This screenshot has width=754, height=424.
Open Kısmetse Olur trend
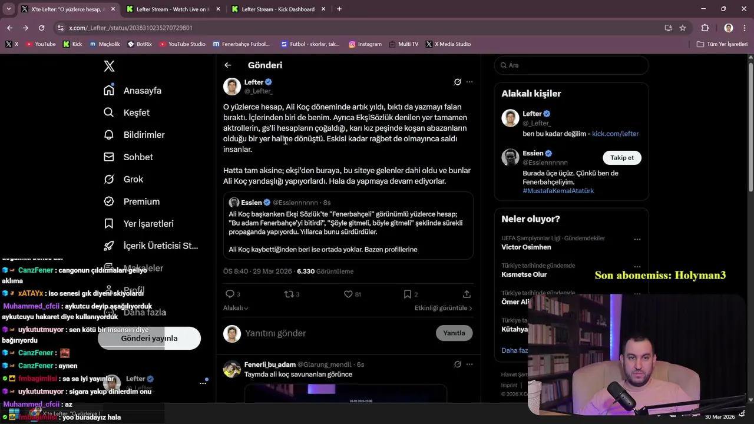click(524, 274)
